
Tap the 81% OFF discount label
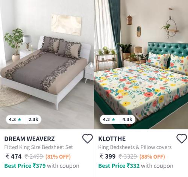pos(58,157)
